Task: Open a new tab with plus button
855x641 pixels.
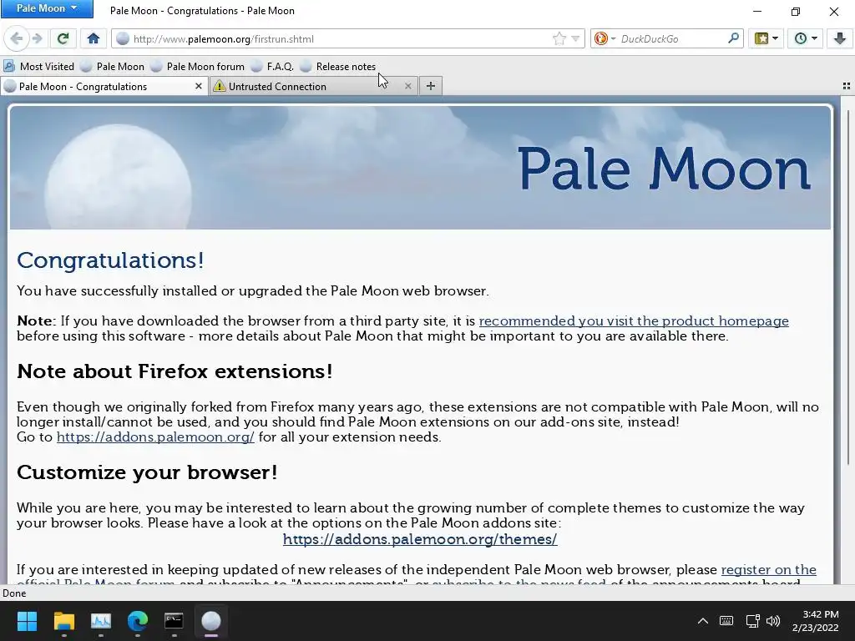Action: 431,86
